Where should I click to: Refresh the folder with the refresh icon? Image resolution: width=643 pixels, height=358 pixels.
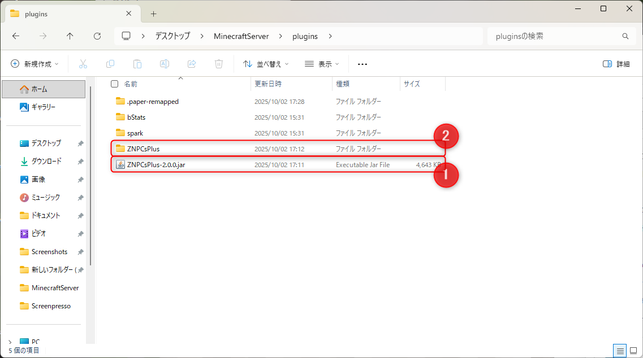[97, 36]
